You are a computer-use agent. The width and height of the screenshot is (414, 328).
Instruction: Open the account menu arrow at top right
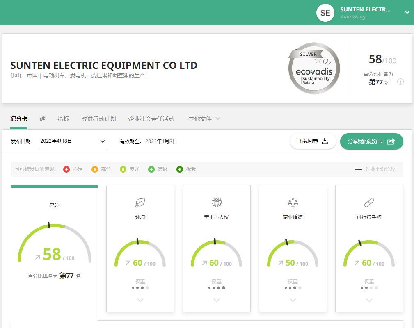[x=407, y=13]
